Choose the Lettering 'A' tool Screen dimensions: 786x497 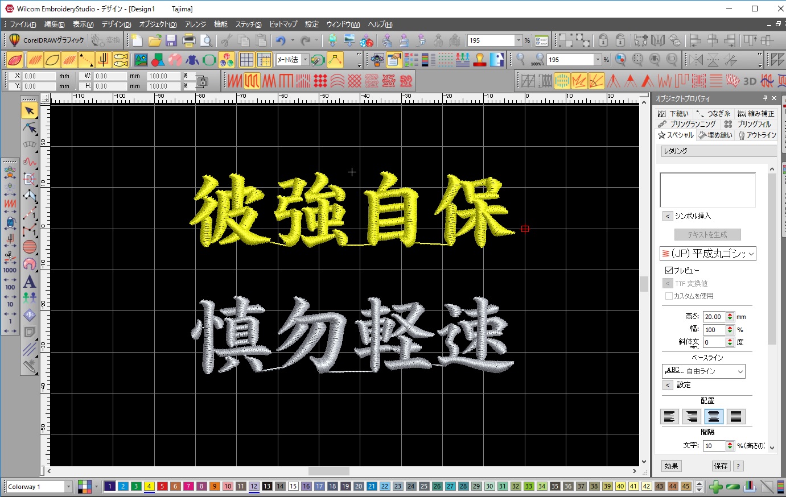(30, 281)
